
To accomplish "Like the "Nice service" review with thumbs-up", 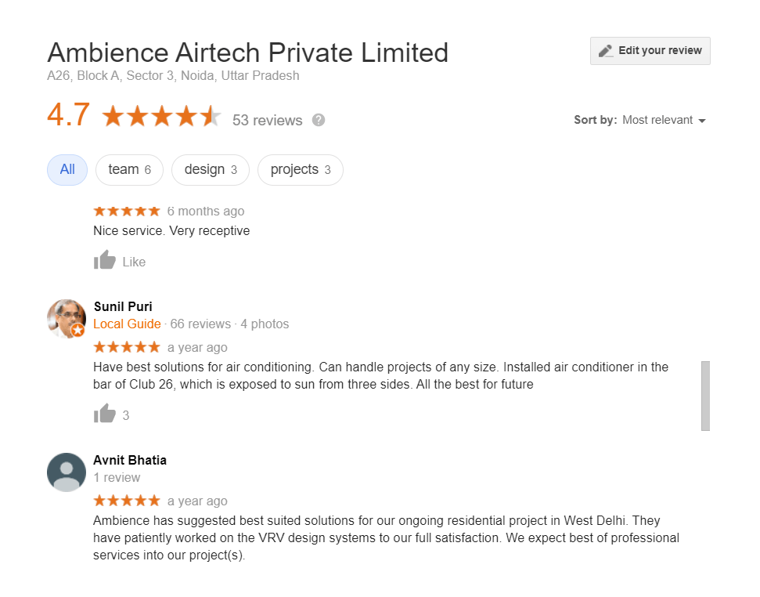I will click(x=105, y=261).
